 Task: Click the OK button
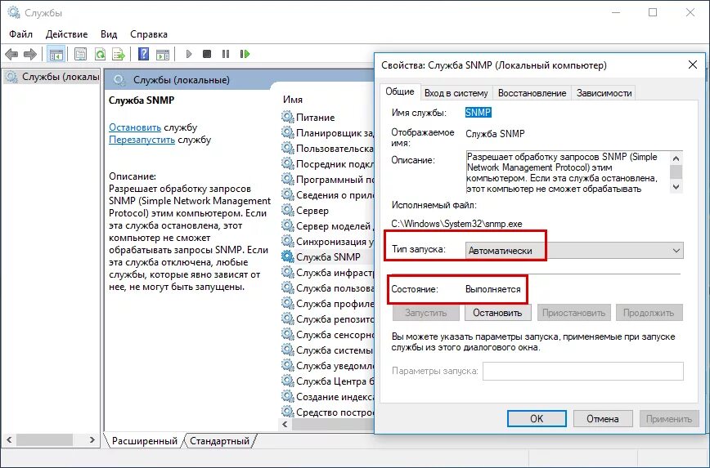(x=537, y=419)
